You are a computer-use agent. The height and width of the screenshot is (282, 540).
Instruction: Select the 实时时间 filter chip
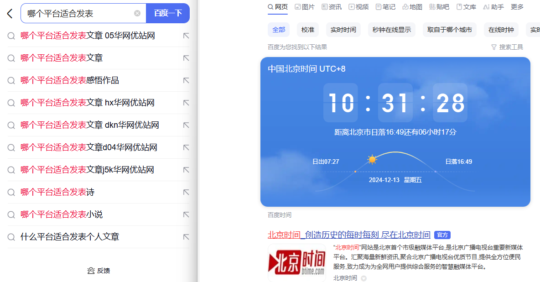tap(343, 30)
